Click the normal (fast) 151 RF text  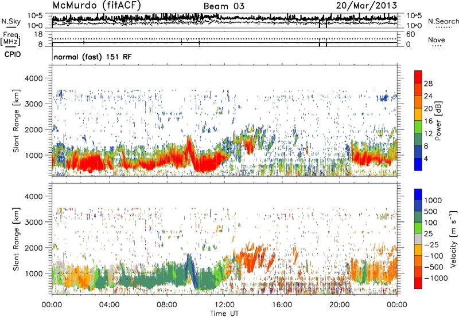click(93, 57)
